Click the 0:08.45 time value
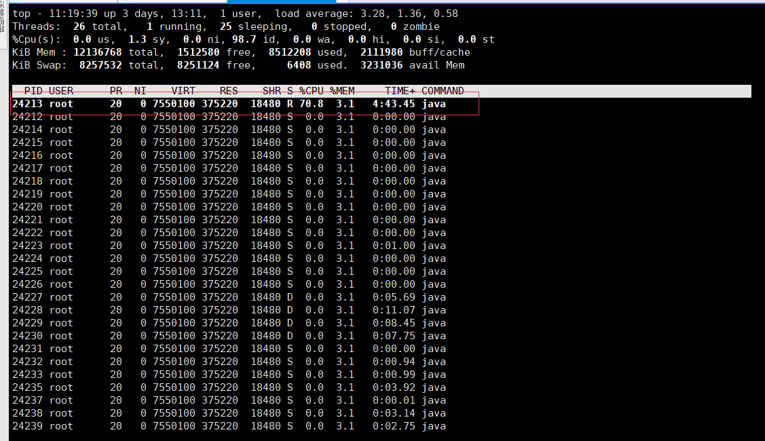Screen dimensions: 765x441 coord(394,323)
